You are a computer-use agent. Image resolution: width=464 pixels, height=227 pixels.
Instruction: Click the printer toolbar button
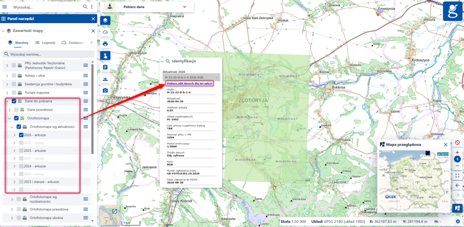coord(105,44)
